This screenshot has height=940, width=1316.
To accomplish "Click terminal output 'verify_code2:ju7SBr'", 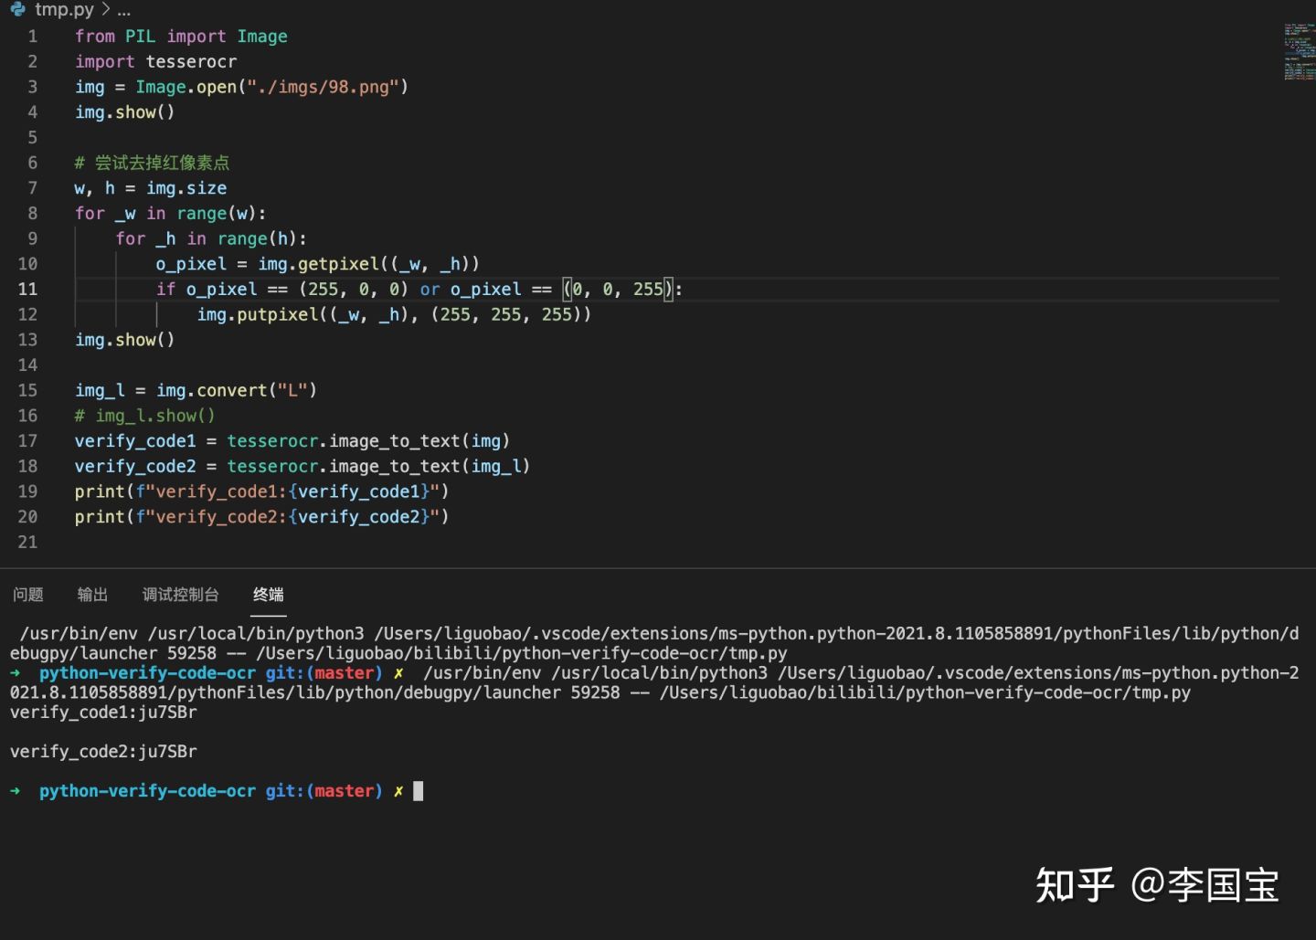I will pos(103,752).
